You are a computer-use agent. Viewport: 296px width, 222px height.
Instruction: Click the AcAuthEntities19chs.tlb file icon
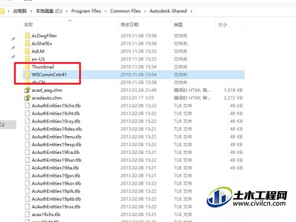(x=27, y=105)
